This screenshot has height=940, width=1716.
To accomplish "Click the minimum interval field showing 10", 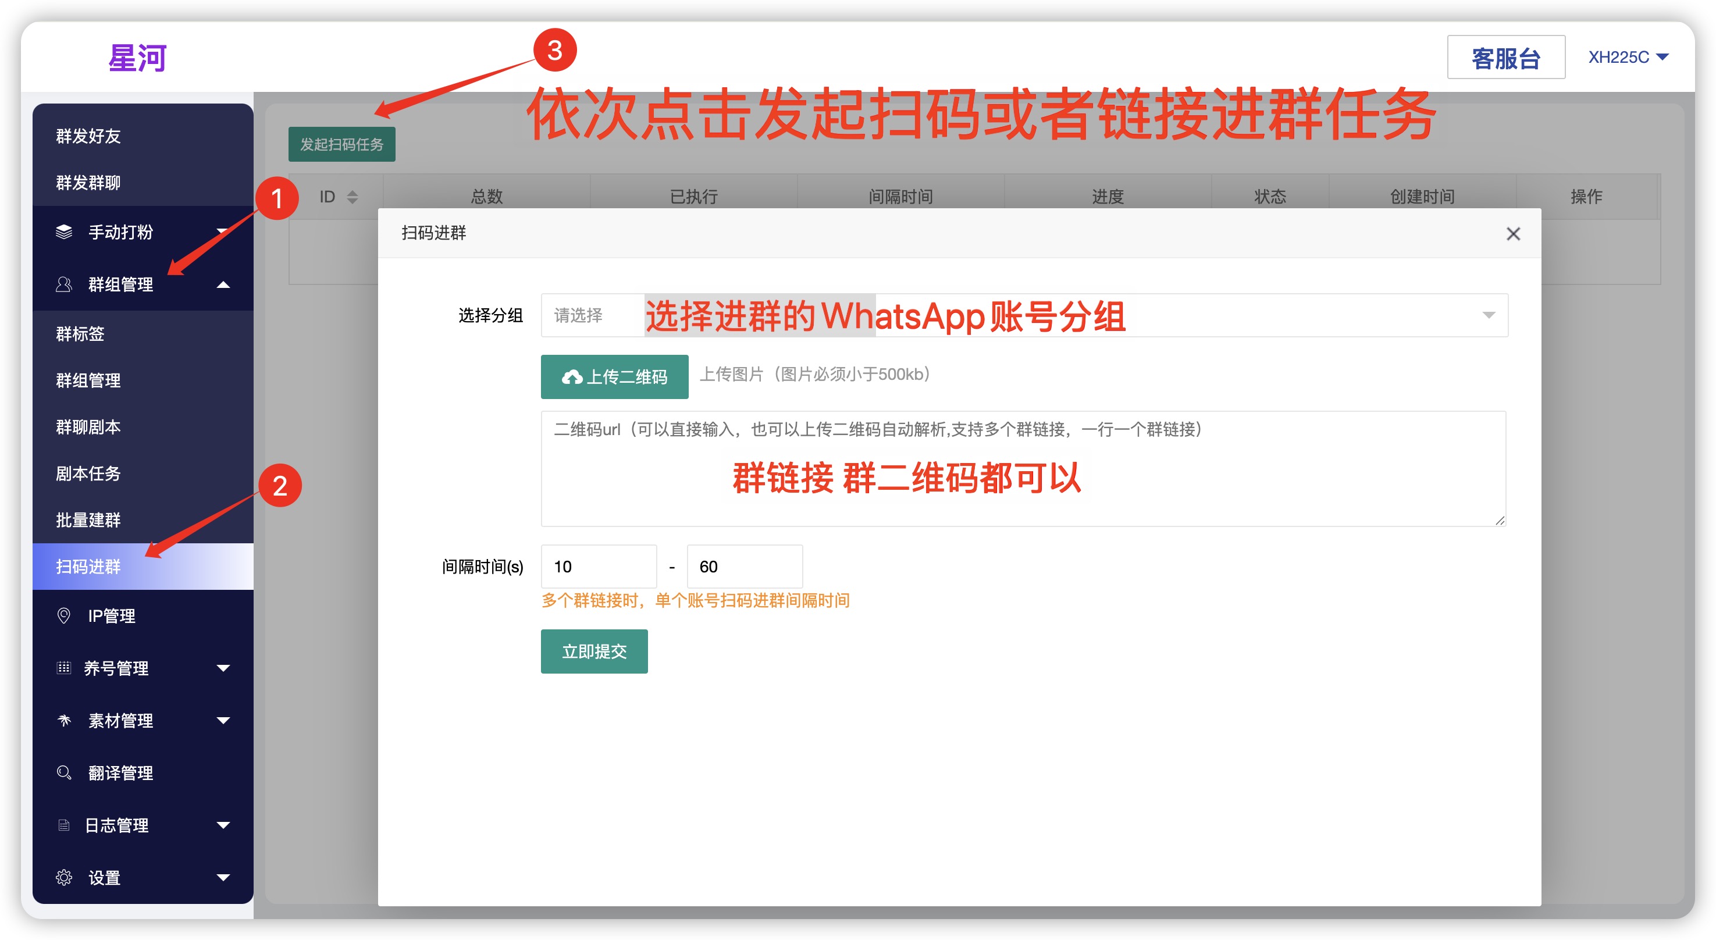I will click(598, 566).
